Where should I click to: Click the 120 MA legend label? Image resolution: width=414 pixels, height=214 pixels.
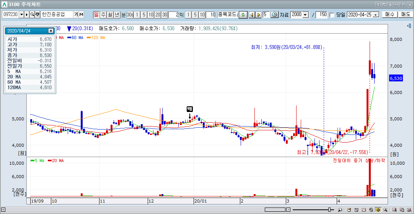coord(95,38)
